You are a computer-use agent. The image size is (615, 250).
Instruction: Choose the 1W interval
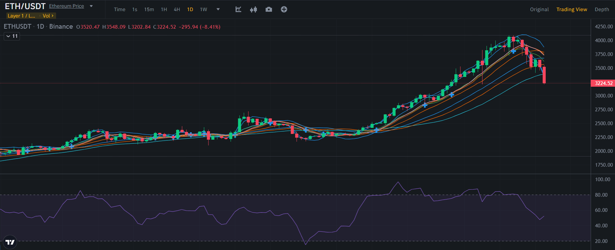(x=203, y=9)
